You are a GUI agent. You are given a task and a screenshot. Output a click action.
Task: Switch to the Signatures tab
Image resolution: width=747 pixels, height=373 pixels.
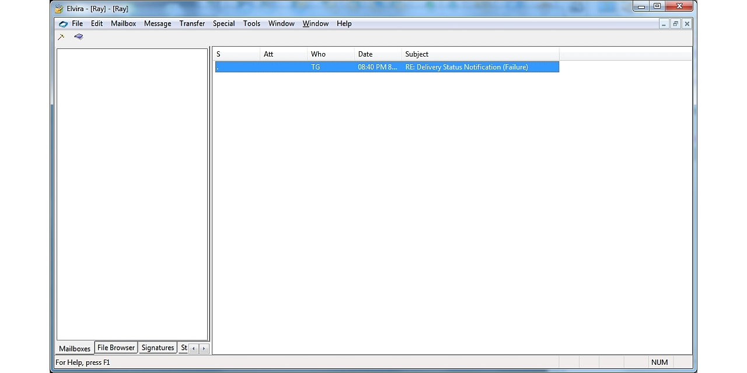(158, 347)
